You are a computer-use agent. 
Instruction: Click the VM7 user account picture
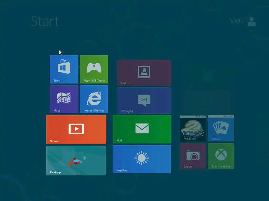point(252,21)
